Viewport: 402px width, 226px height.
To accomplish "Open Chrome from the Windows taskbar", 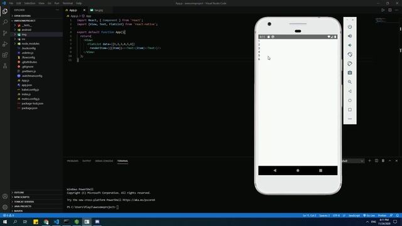I will [x=46, y=222].
